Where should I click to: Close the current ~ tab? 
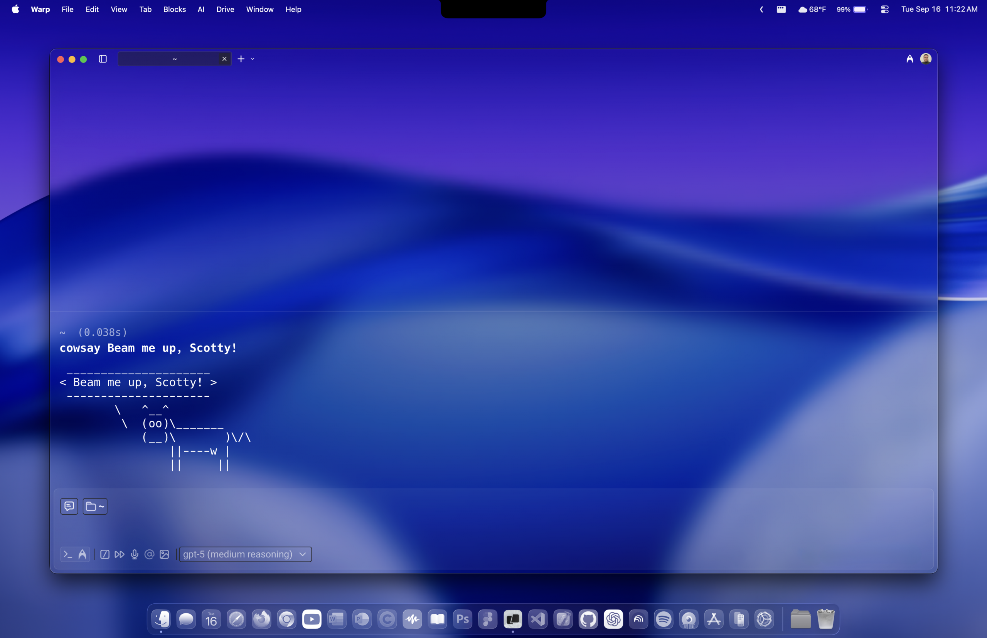224,59
